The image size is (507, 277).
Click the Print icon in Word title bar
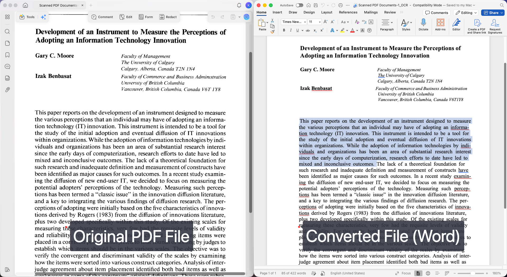click(x=341, y=5)
